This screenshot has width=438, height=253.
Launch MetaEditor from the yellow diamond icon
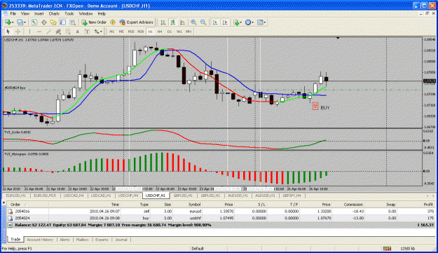click(113, 22)
